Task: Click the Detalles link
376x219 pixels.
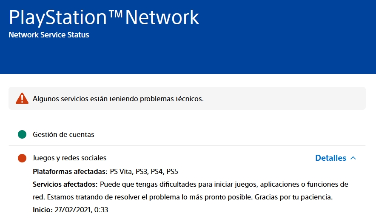Action: 330,158
